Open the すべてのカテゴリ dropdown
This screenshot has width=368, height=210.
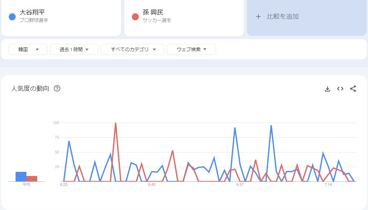click(133, 50)
